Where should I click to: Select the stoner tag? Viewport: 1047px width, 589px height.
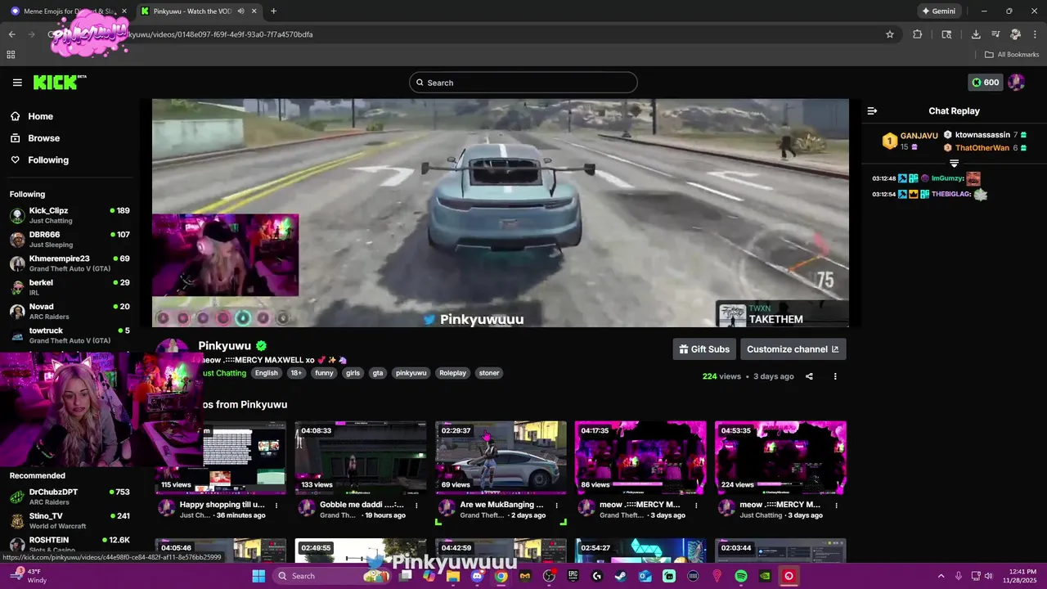click(x=489, y=373)
